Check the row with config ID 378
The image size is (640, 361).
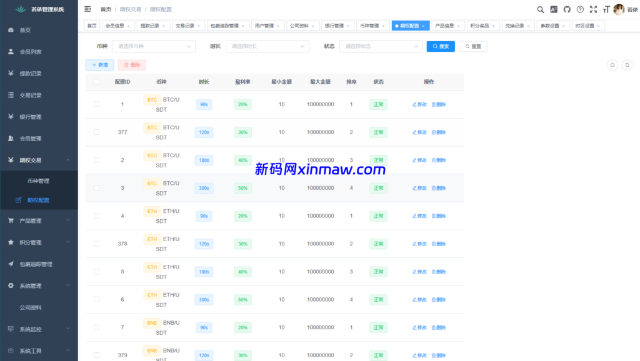point(96,244)
